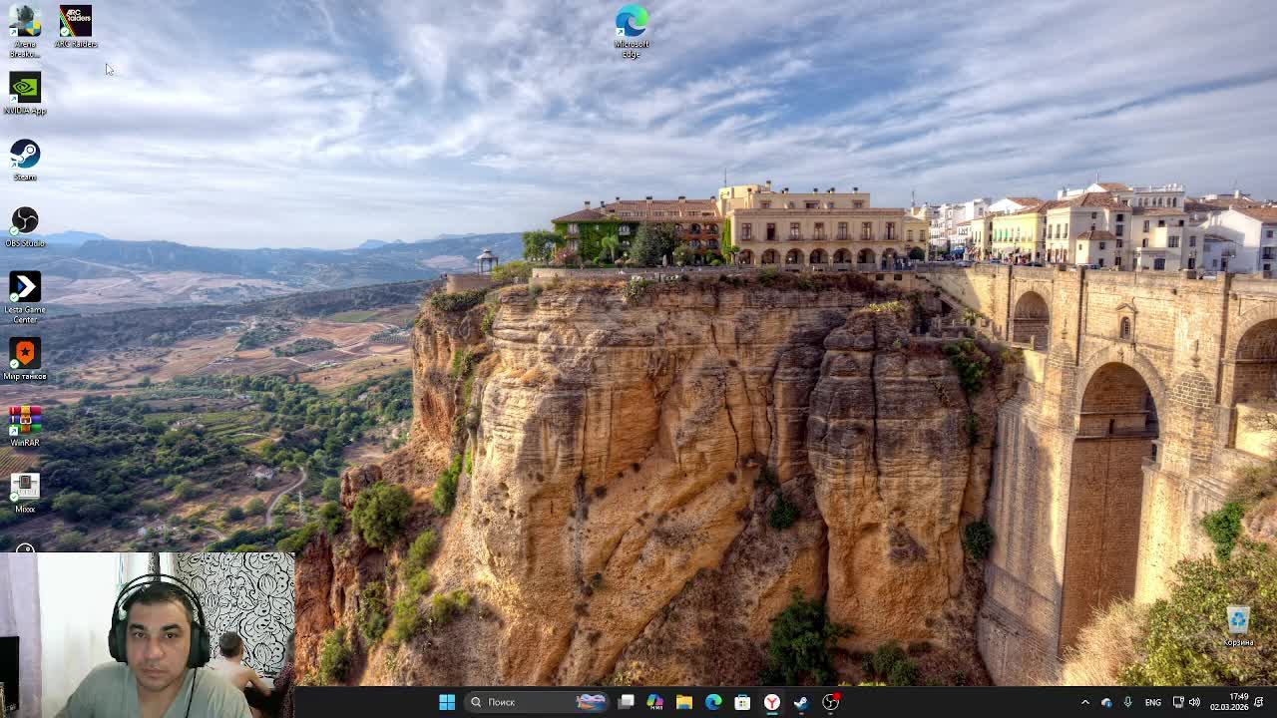Open Microsoft Store from the taskbar
Screen dimensions: 1277x718
742,702
